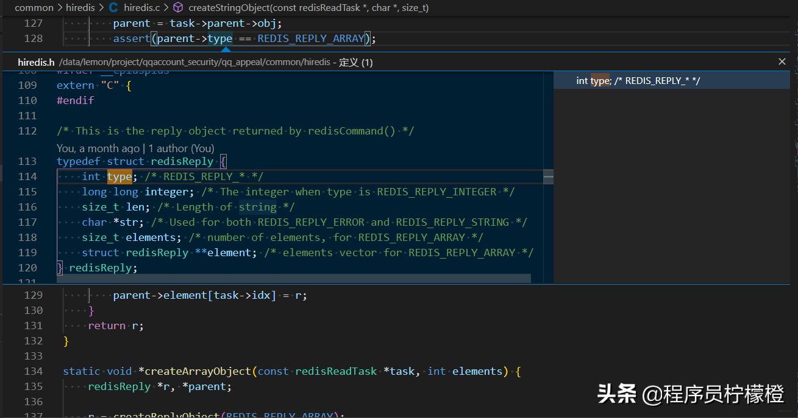Close the peek definition view

(782, 61)
